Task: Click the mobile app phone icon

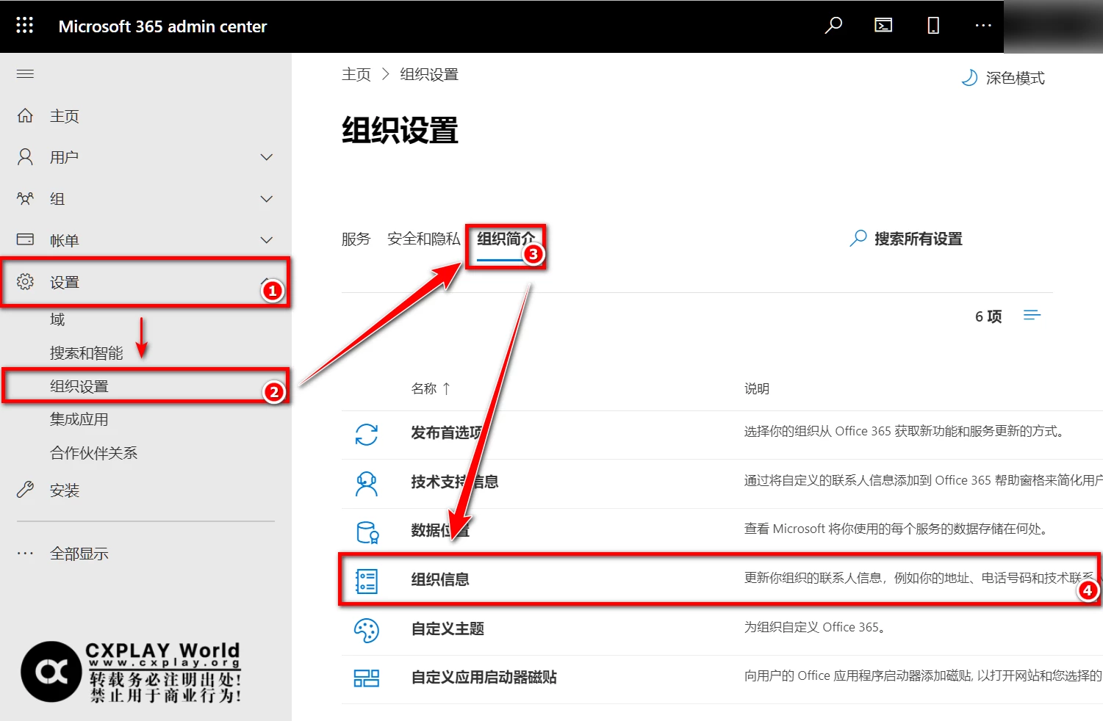Action: pos(933,26)
